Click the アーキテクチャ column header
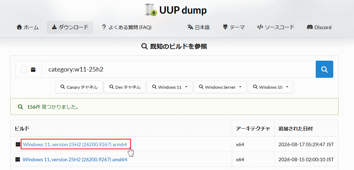The height and width of the screenshot is (170, 354). (x=253, y=129)
